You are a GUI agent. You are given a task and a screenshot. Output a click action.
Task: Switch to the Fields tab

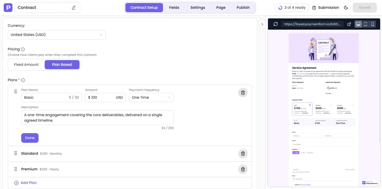tap(174, 7)
